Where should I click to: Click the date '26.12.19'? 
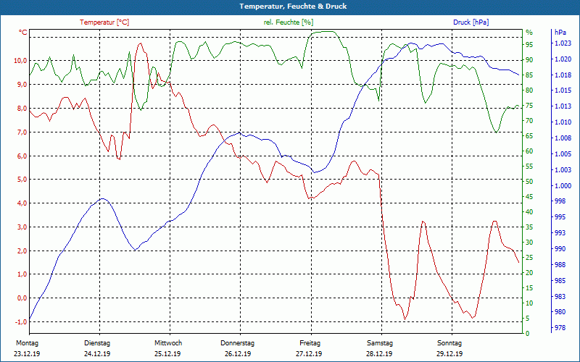[238, 354]
